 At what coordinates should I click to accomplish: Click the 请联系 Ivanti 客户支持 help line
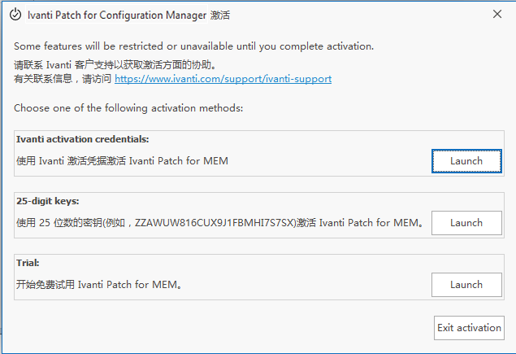pos(115,65)
